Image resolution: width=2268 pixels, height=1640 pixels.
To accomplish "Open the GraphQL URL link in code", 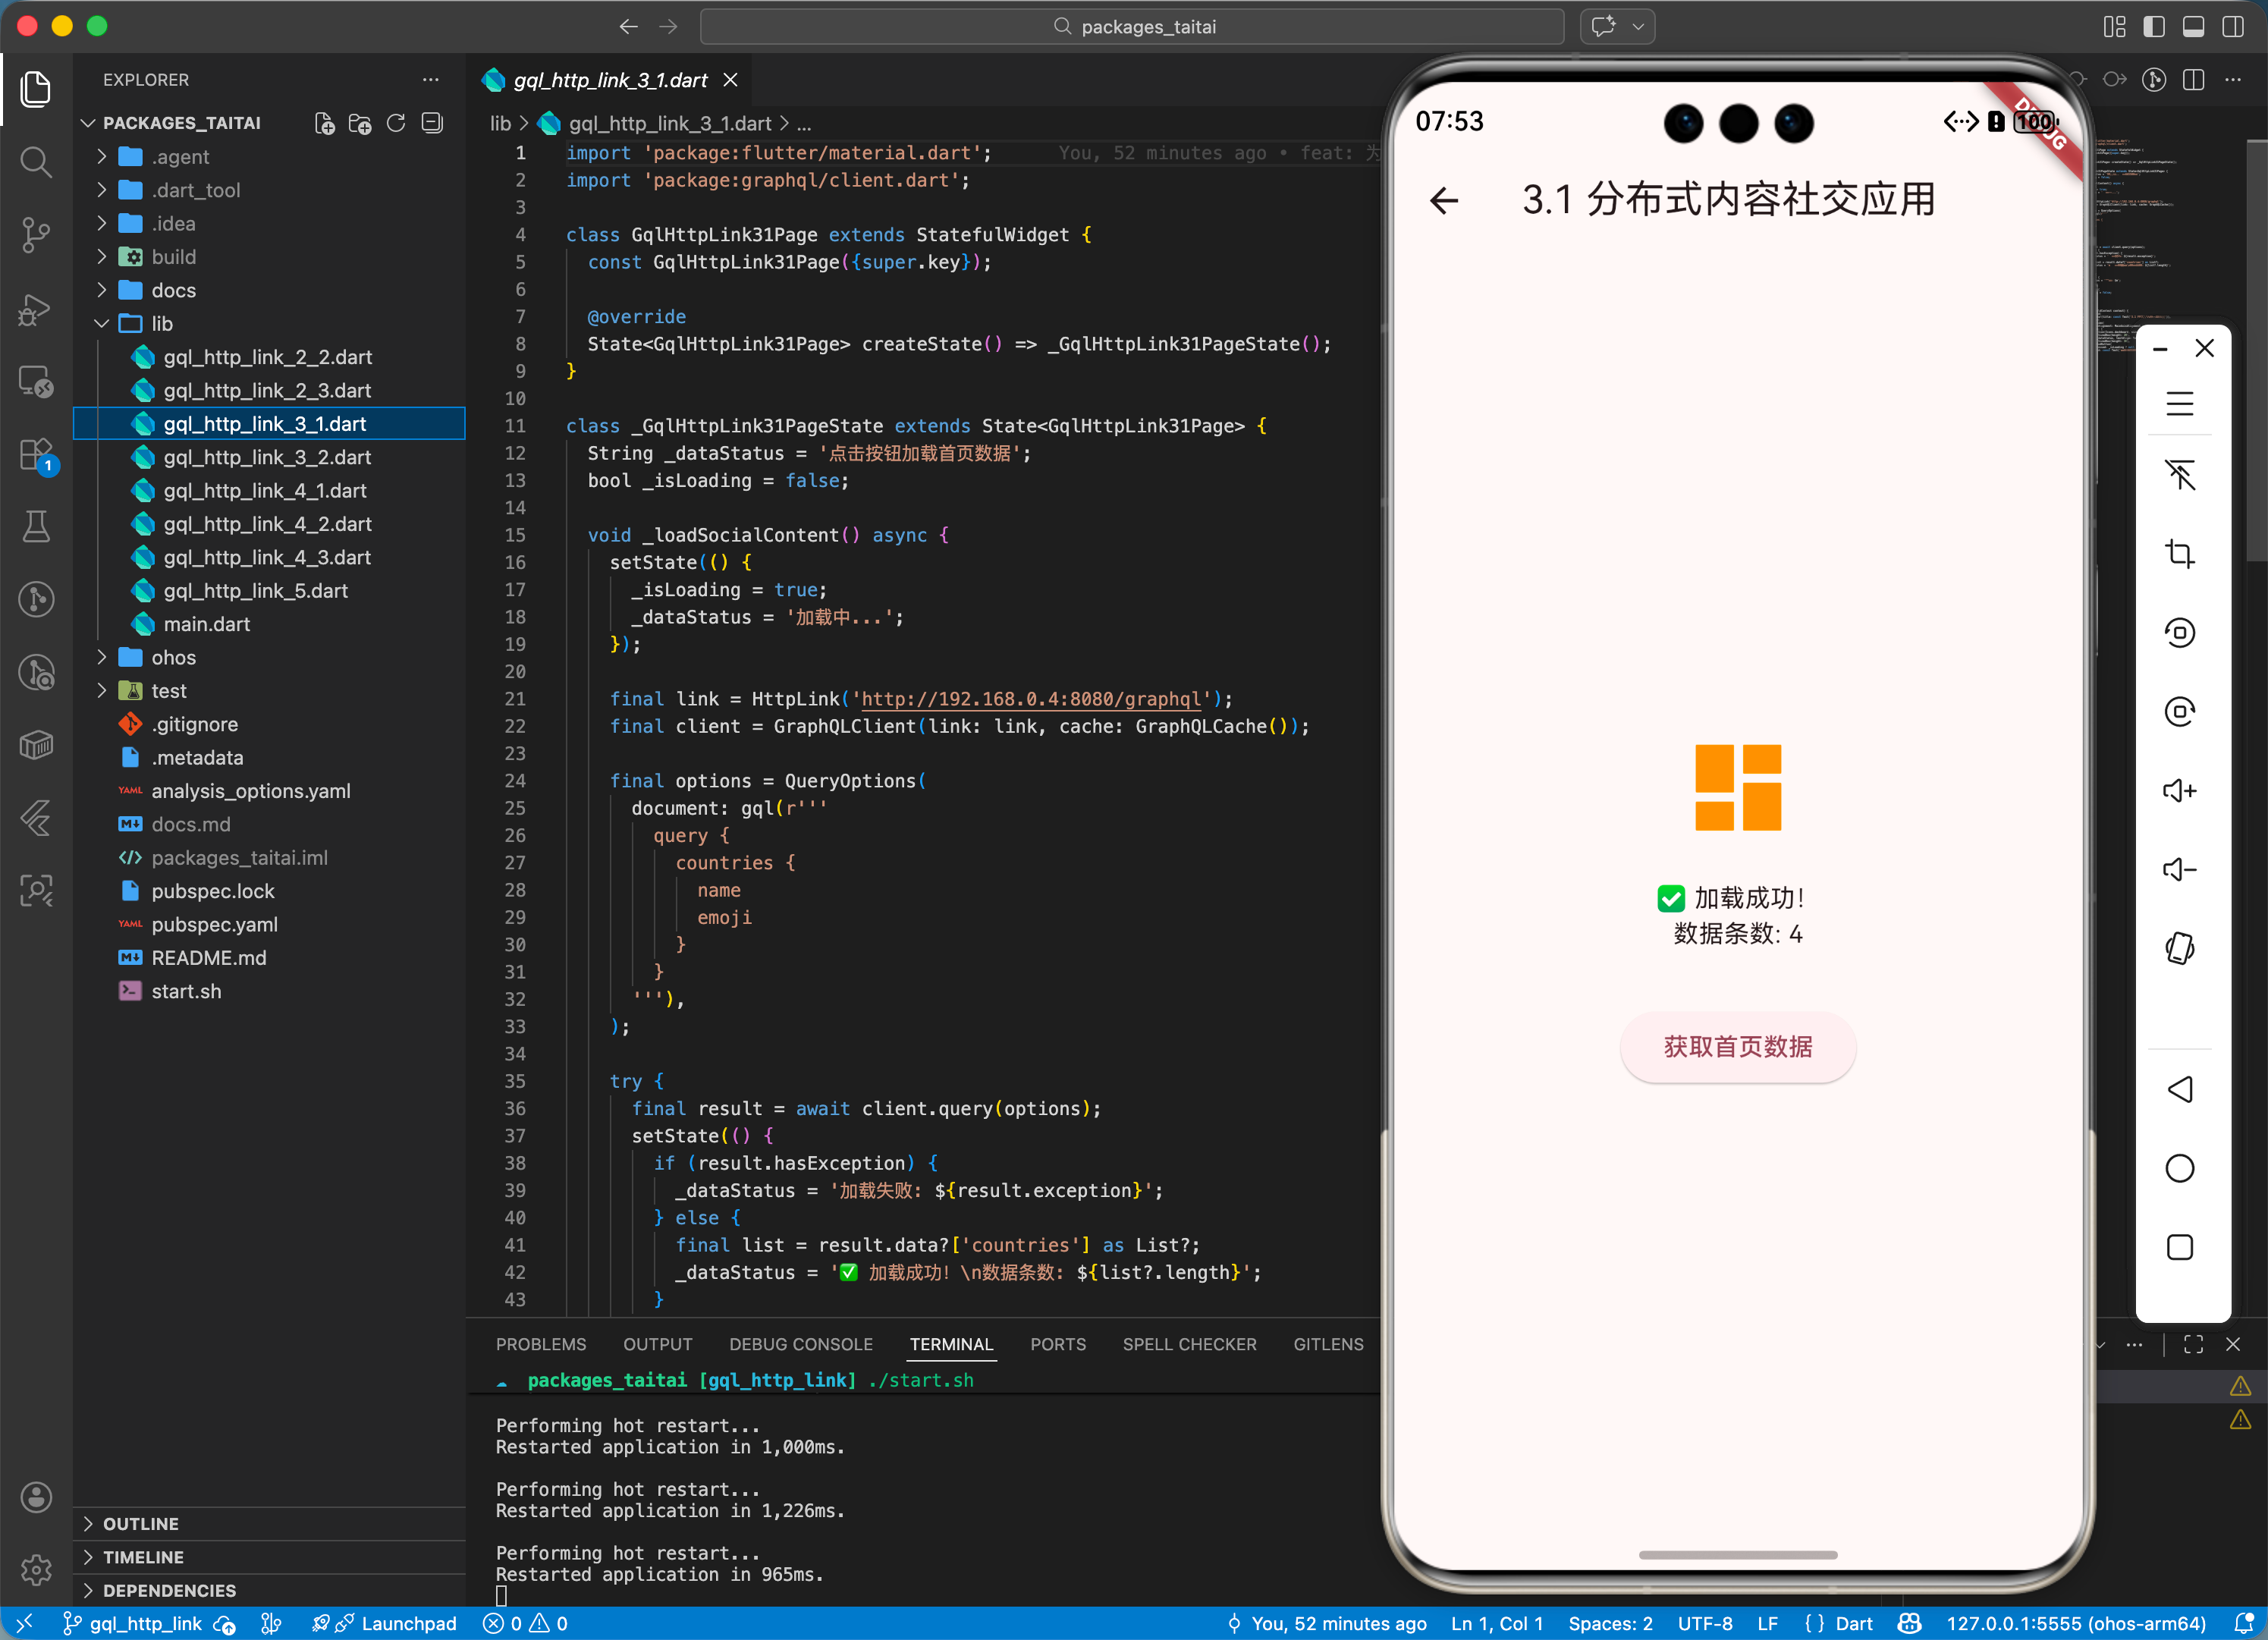I will point(1030,699).
